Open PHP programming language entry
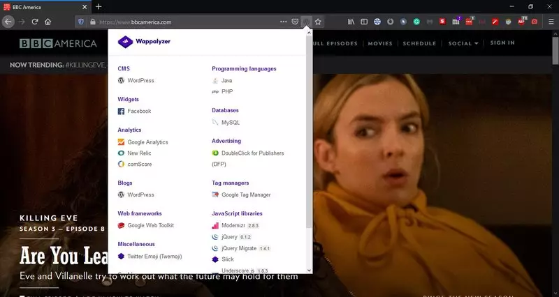Viewport: 559px width, 297px height. tap(222, 91)
